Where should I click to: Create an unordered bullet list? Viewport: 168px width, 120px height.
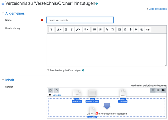95,30
